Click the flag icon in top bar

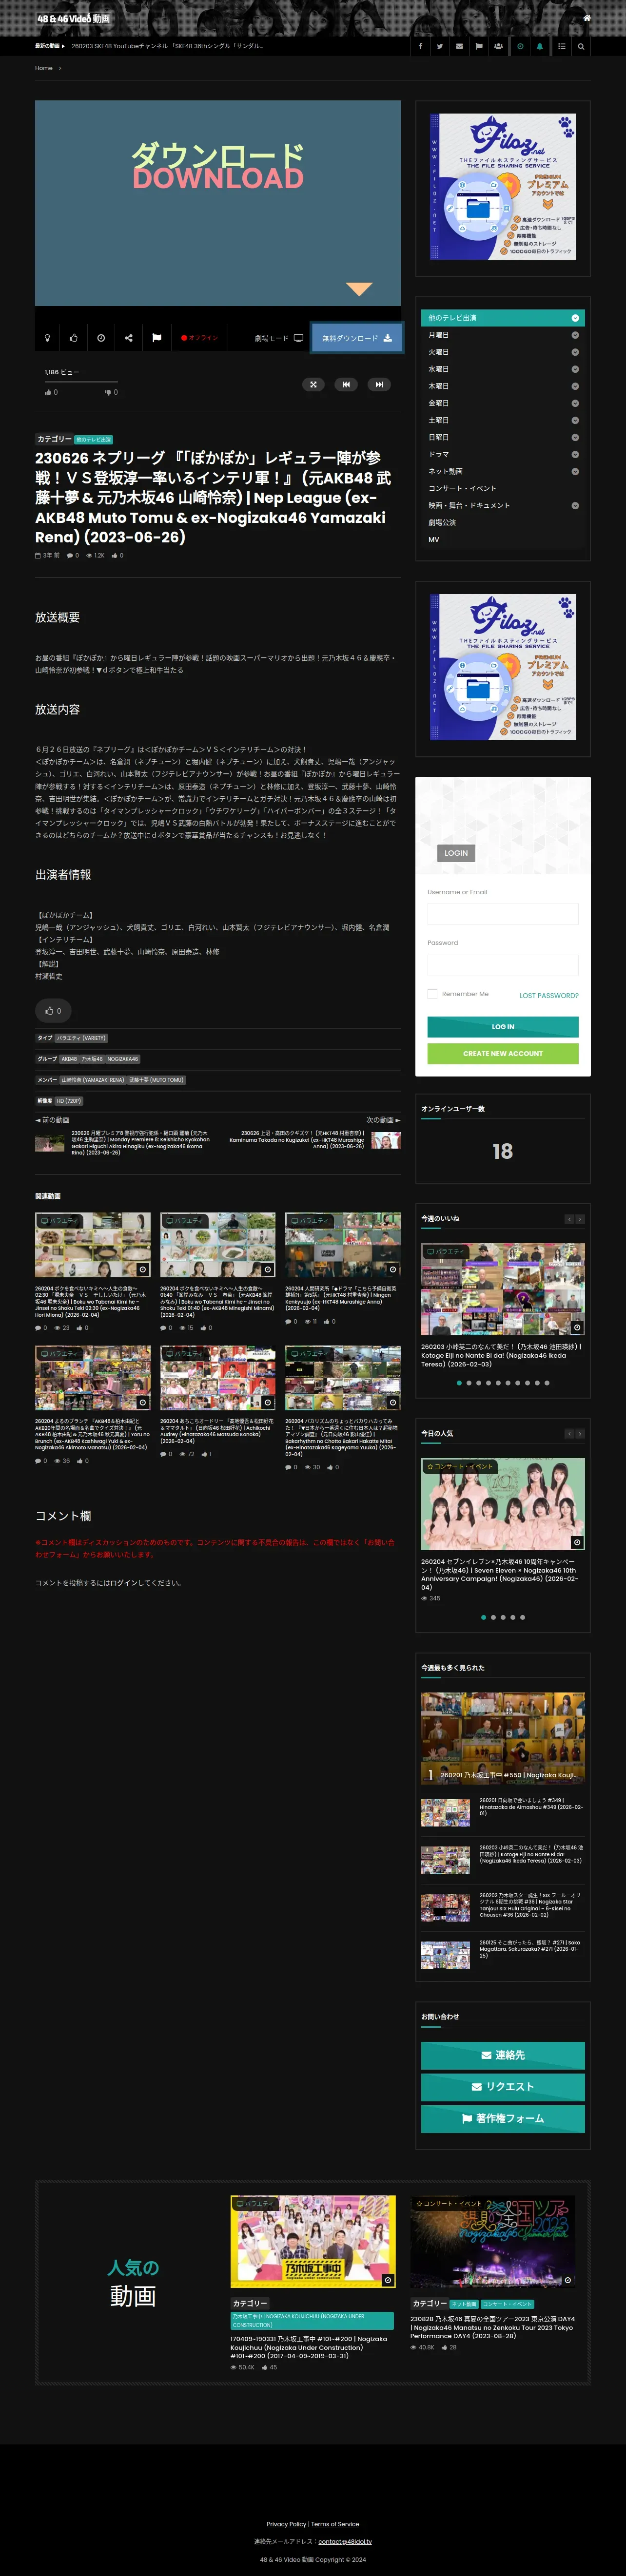(x=479, y=46)
